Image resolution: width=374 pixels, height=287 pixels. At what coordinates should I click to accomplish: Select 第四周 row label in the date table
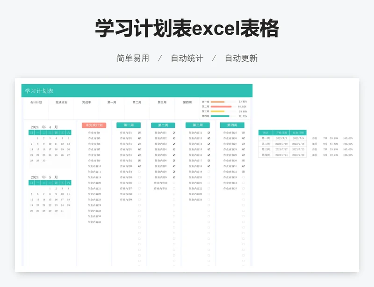pyautogui.click(x=266, y=155)
